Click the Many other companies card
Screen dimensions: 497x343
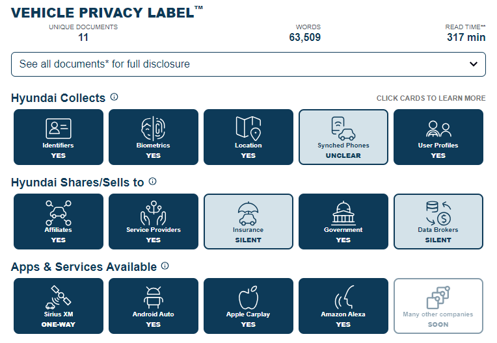point(438,306)
